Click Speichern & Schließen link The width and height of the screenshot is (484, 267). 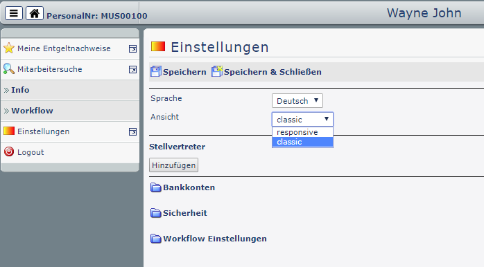(273, 72)
